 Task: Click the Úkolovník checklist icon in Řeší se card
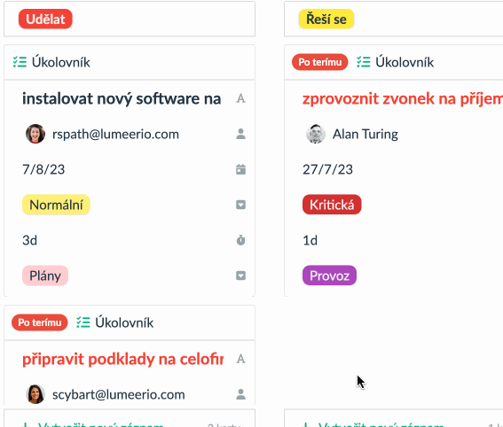(x=364, y=62)
